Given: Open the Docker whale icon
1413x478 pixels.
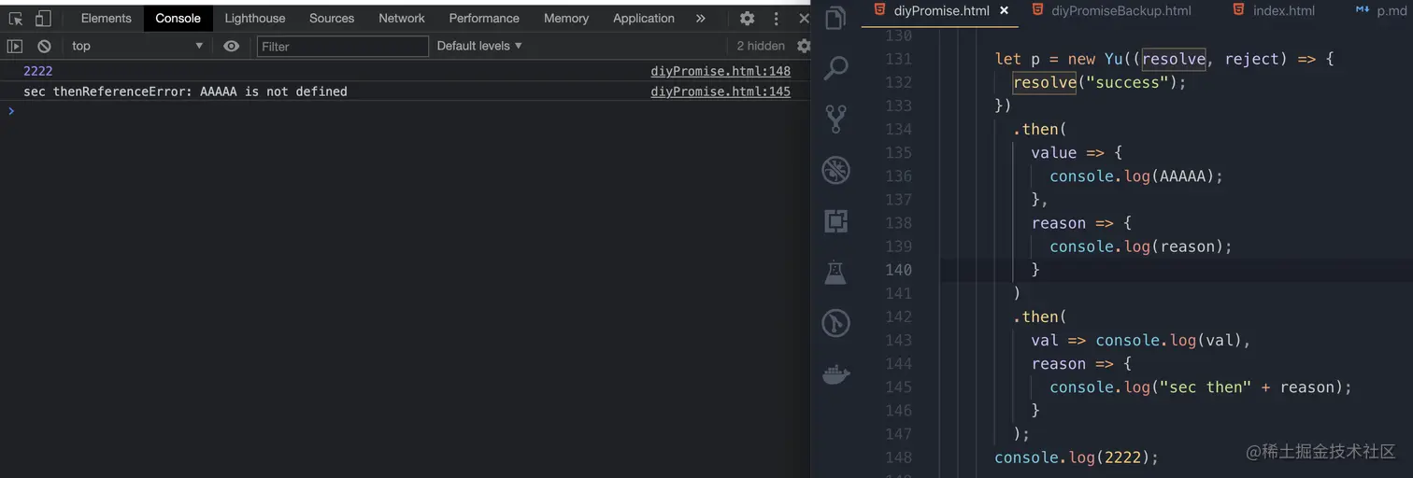Looking at the screenshot, I should (x=835, y=374).
